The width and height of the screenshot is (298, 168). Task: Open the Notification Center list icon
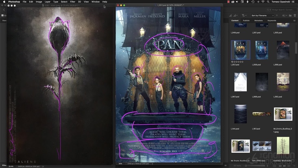click(293, 2)
